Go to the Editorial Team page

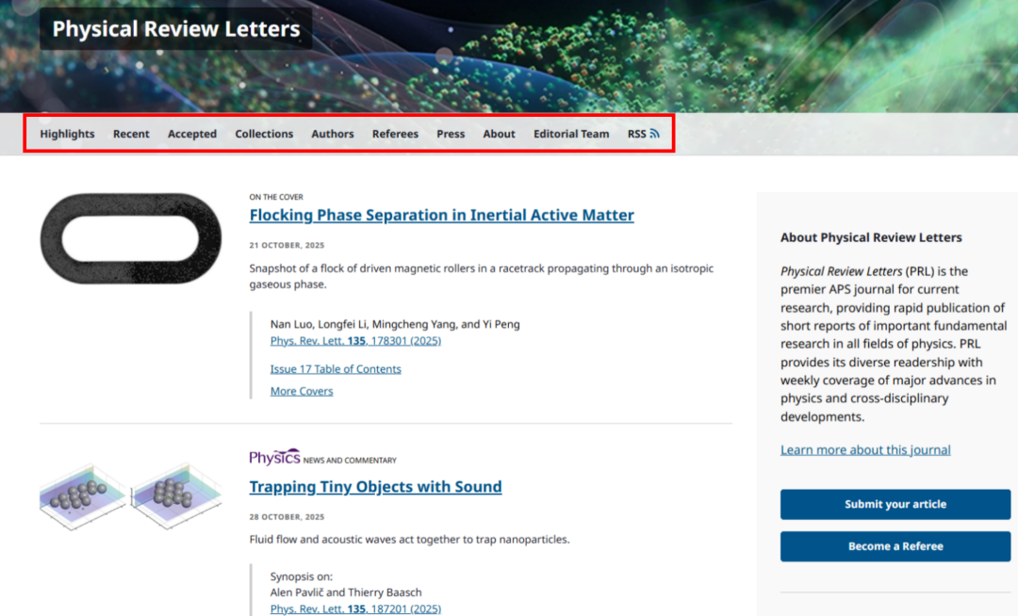pyautogui.click(x=571, y=134)
